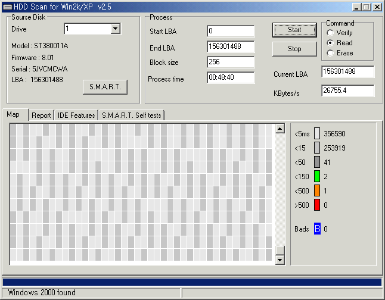
Task: Switch to the Report tab
Action: pos(41,115)
